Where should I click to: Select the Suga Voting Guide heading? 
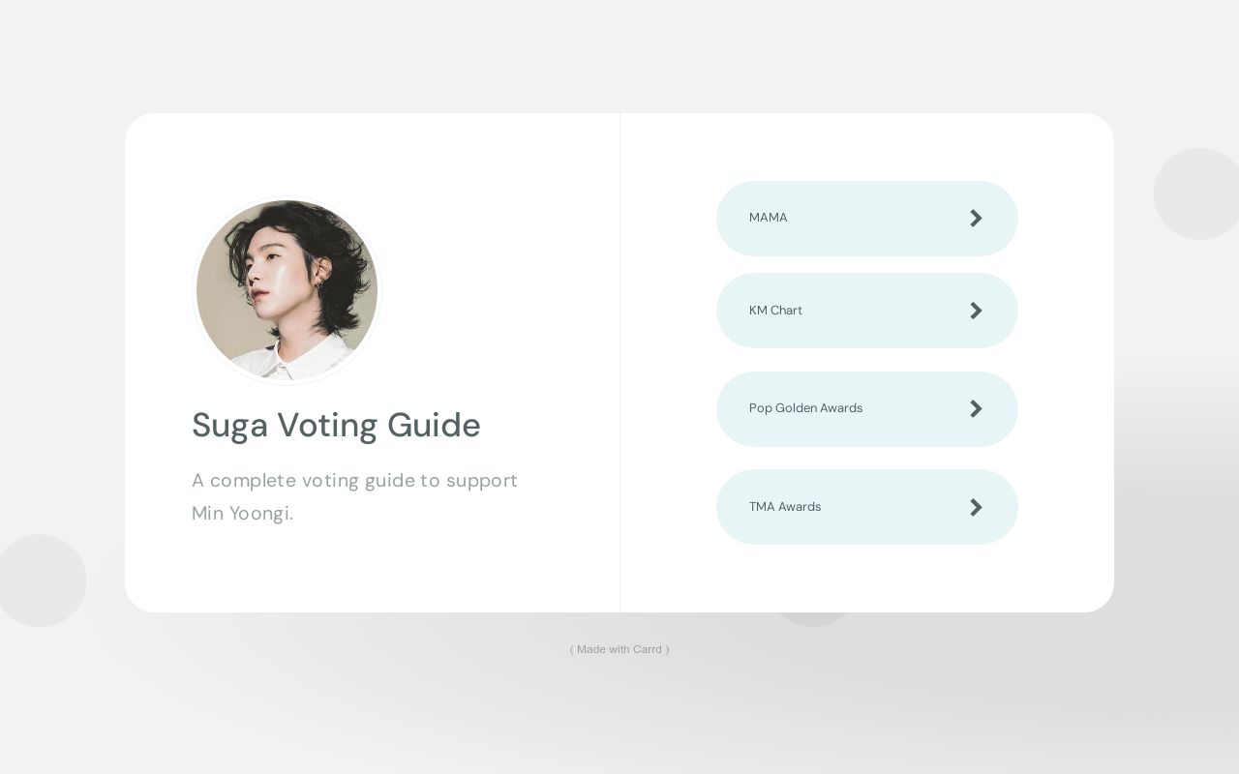pos(336,425)
